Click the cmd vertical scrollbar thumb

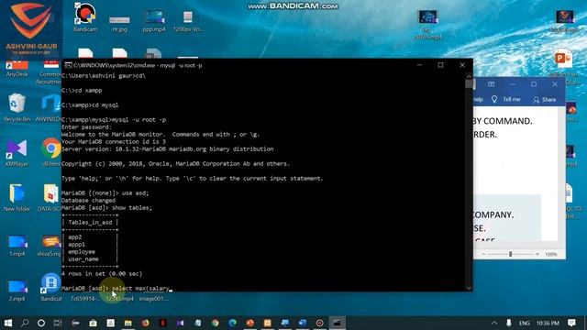coord(469,83)
